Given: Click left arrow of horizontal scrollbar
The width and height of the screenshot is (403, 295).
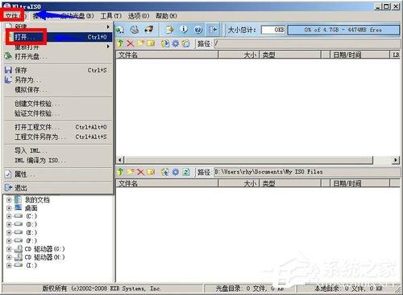Looking at the screenshot, I should click(120, 160).
